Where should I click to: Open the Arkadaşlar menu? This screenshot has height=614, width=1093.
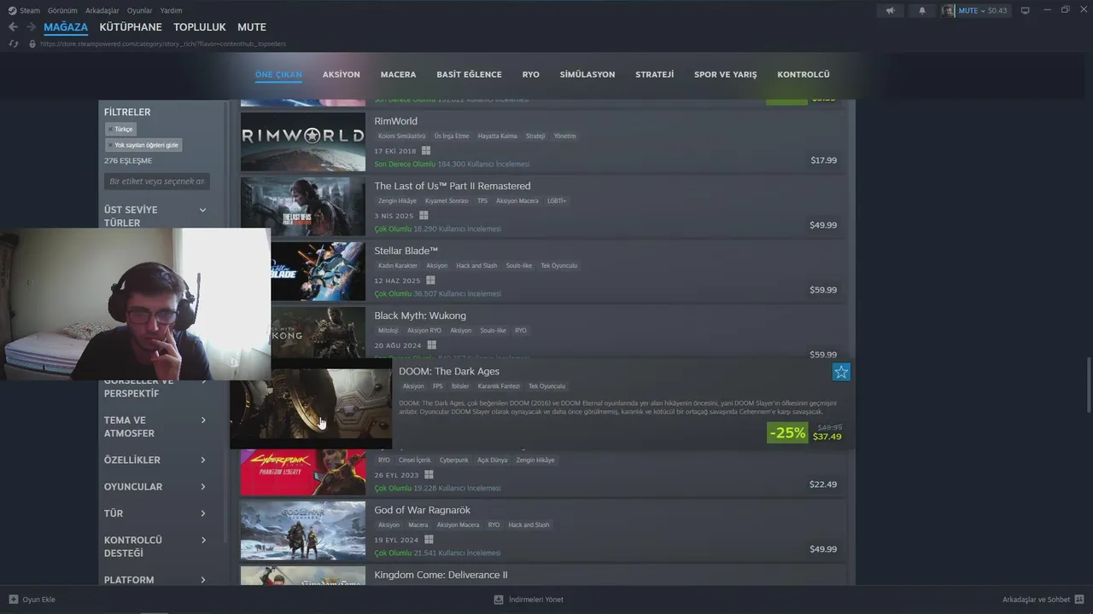point(102,10)
